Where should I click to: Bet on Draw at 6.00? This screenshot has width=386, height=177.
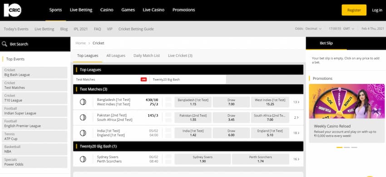click(x=231, y=133)
